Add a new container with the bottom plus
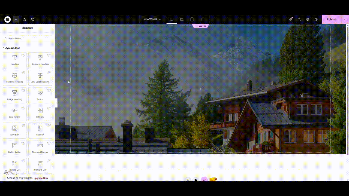 188,180
